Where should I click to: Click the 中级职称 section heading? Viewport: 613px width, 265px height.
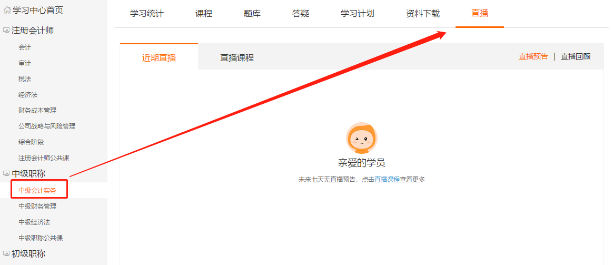pos(28,173)
